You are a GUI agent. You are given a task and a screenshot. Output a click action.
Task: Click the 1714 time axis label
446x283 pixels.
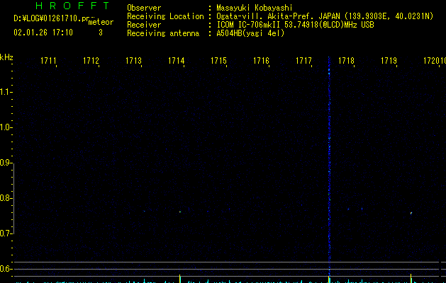point(176,61)
